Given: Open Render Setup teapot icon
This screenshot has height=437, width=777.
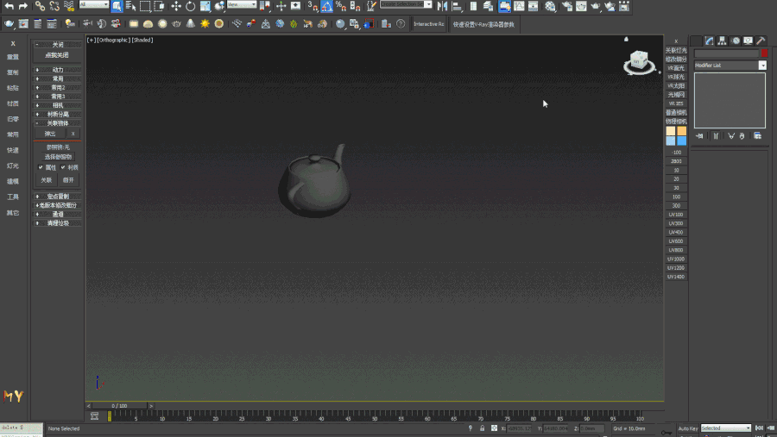Looking at the screenshot, I should (567, 6).
